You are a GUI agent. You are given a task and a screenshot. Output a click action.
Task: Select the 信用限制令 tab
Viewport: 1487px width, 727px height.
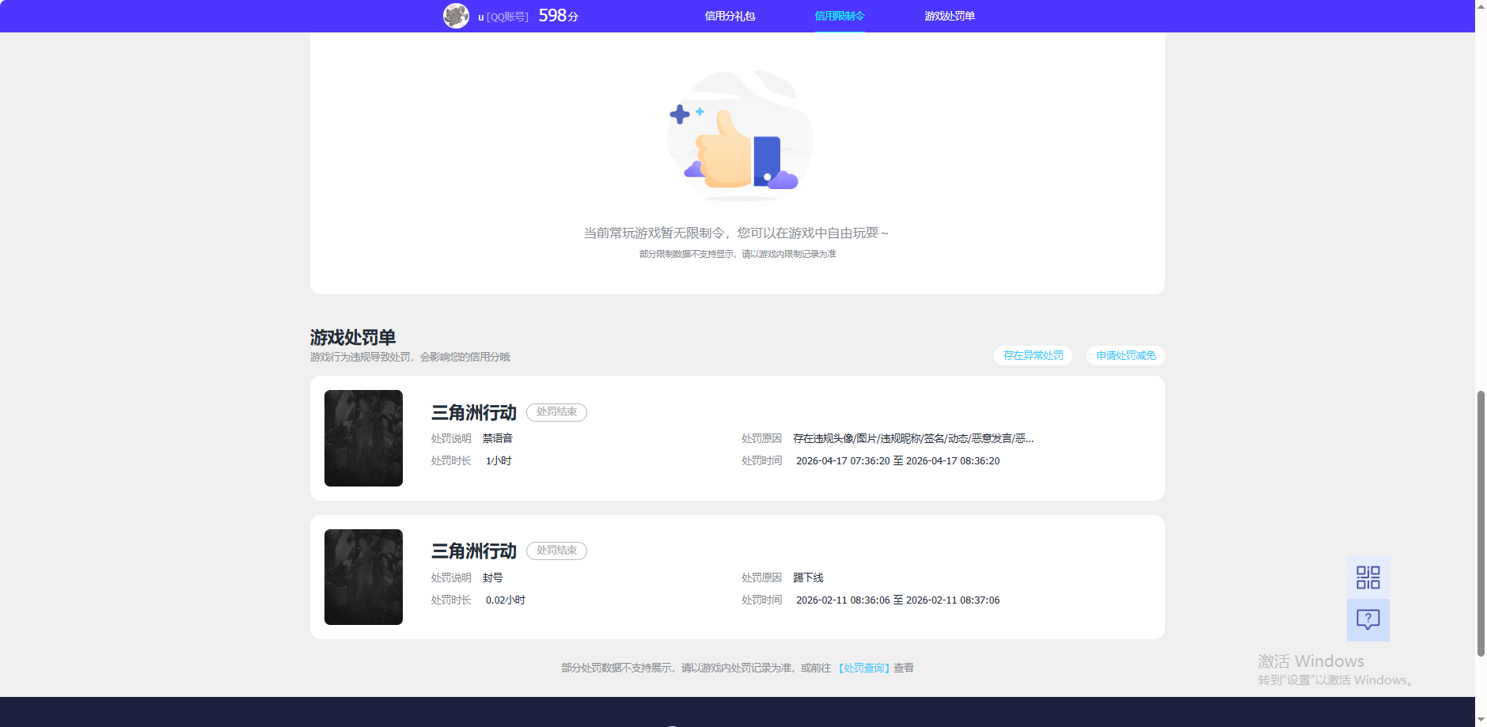point(840,16)
